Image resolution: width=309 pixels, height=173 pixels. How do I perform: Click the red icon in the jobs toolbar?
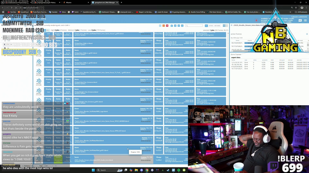tap(167, 25)
